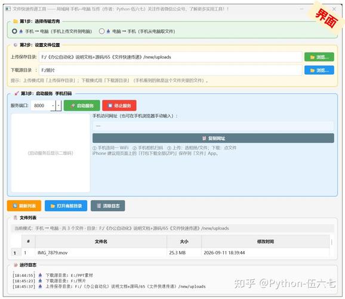
Task: Sort by the 修改时间 column header
Action: [x=266, y=242]
